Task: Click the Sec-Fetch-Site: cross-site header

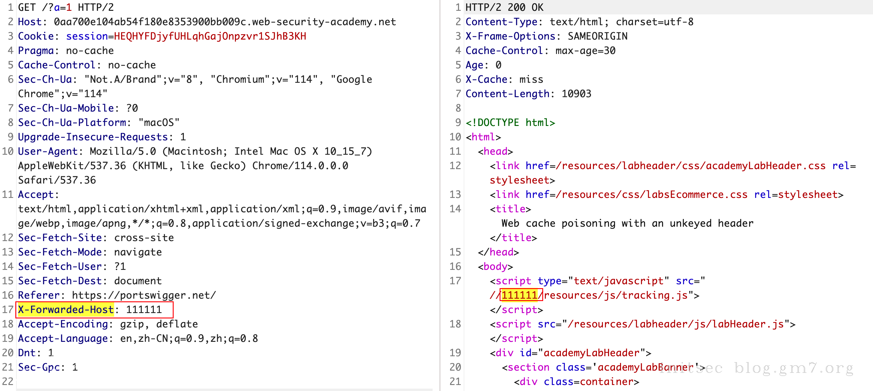Action: 96,238
